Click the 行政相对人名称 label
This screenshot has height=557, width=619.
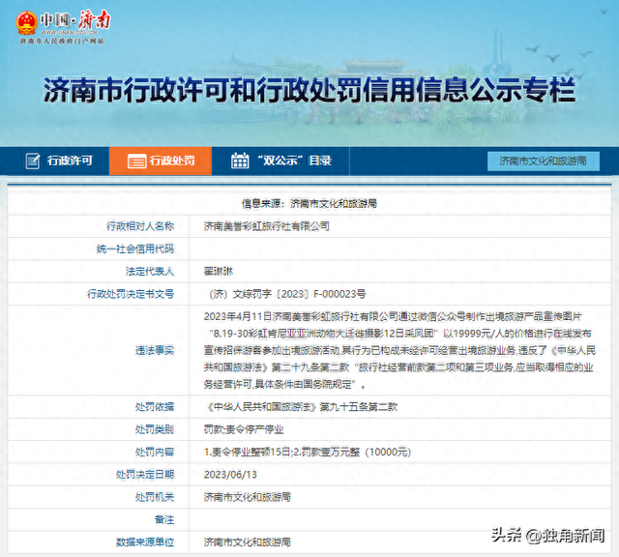[140, 226]
